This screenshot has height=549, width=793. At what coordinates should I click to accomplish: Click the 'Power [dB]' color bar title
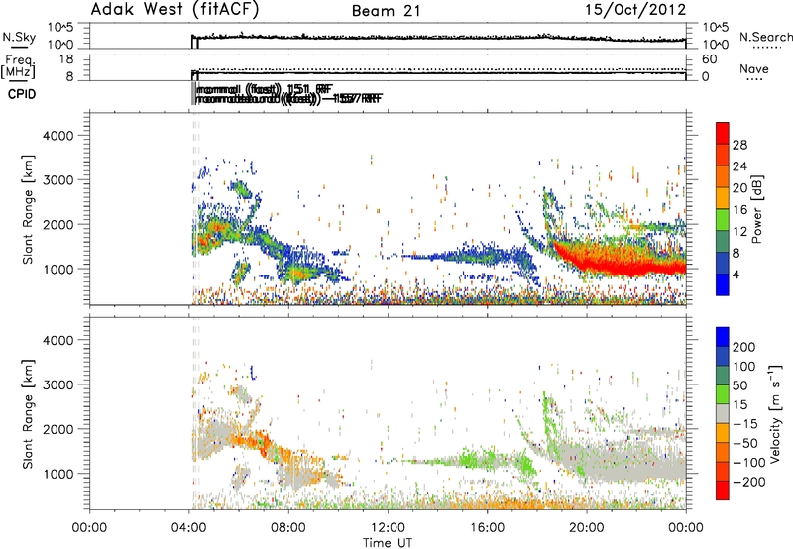tap(756, 209)
